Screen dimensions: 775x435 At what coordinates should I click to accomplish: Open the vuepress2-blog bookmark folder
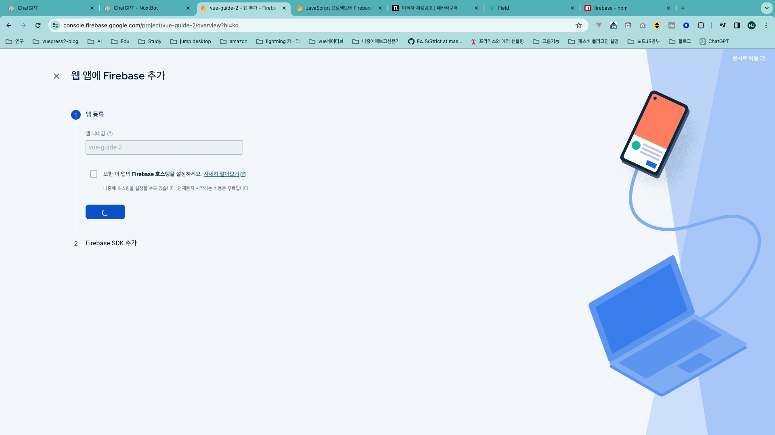click(55, 41)
